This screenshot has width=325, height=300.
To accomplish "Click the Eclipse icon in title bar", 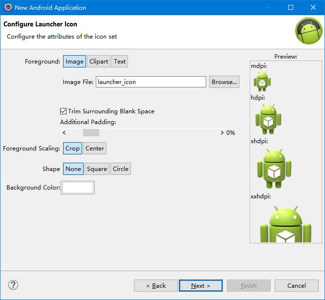I will click(8, 7).
